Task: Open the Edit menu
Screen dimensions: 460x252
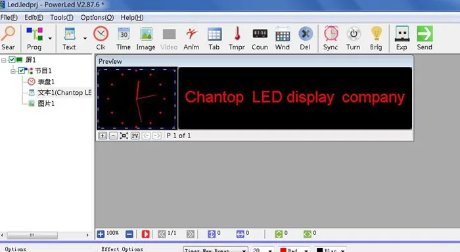Action: click(x=34, y=18)
